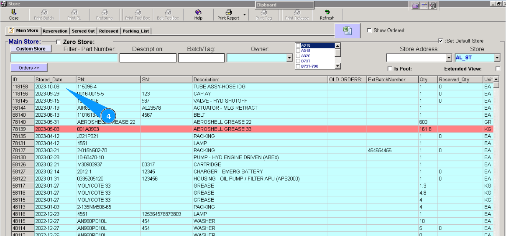
Task: Click PN cell M30903937
Action: click(108, 165)
